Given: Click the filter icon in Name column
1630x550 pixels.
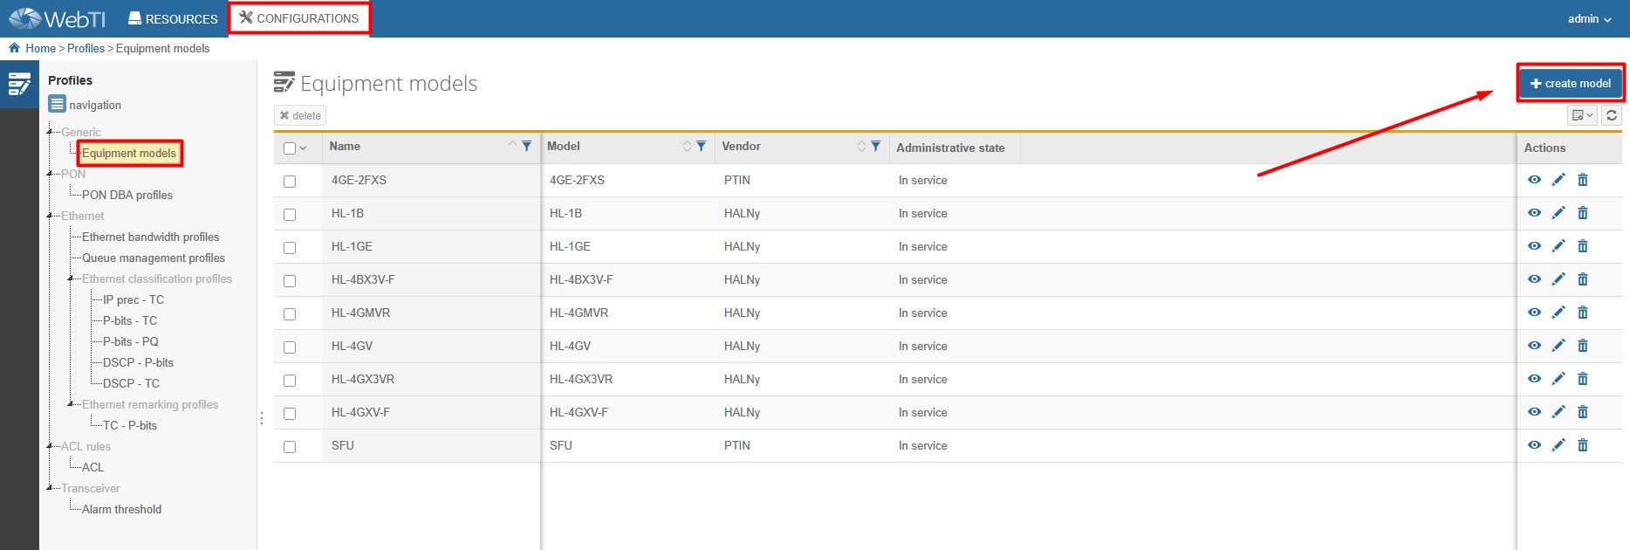Looking at the screenshot, I should click(x=527, y=147).
